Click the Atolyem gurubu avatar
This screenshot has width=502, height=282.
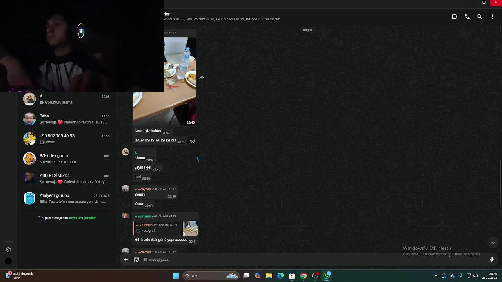(29, 198)
